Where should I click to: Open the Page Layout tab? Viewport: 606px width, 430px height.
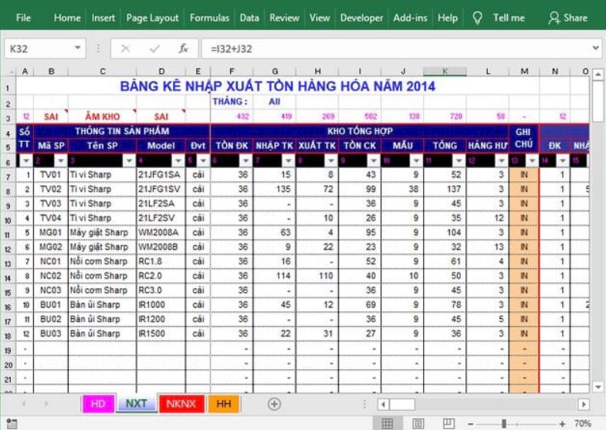point(152,18)
